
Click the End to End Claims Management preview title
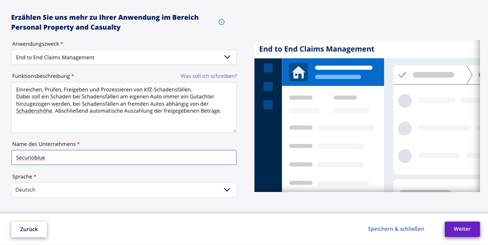tap(316, 49)
